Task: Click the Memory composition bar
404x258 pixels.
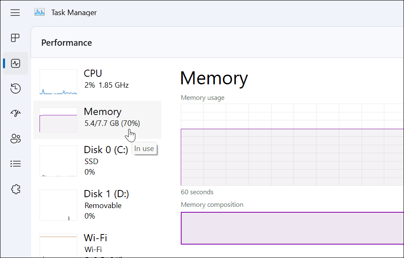Action: click(292, 228)
